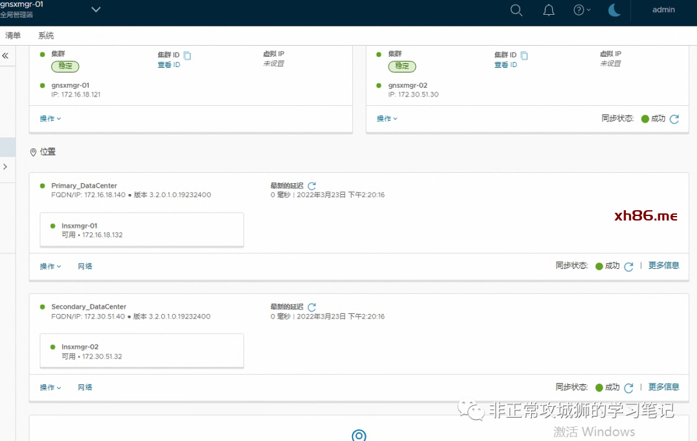Expand the gnsxmgr-01 manager switcher chevron

tap(96, 10)
